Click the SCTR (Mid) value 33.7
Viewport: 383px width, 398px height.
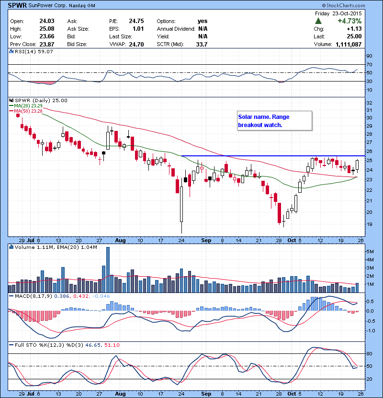point(202,44)
